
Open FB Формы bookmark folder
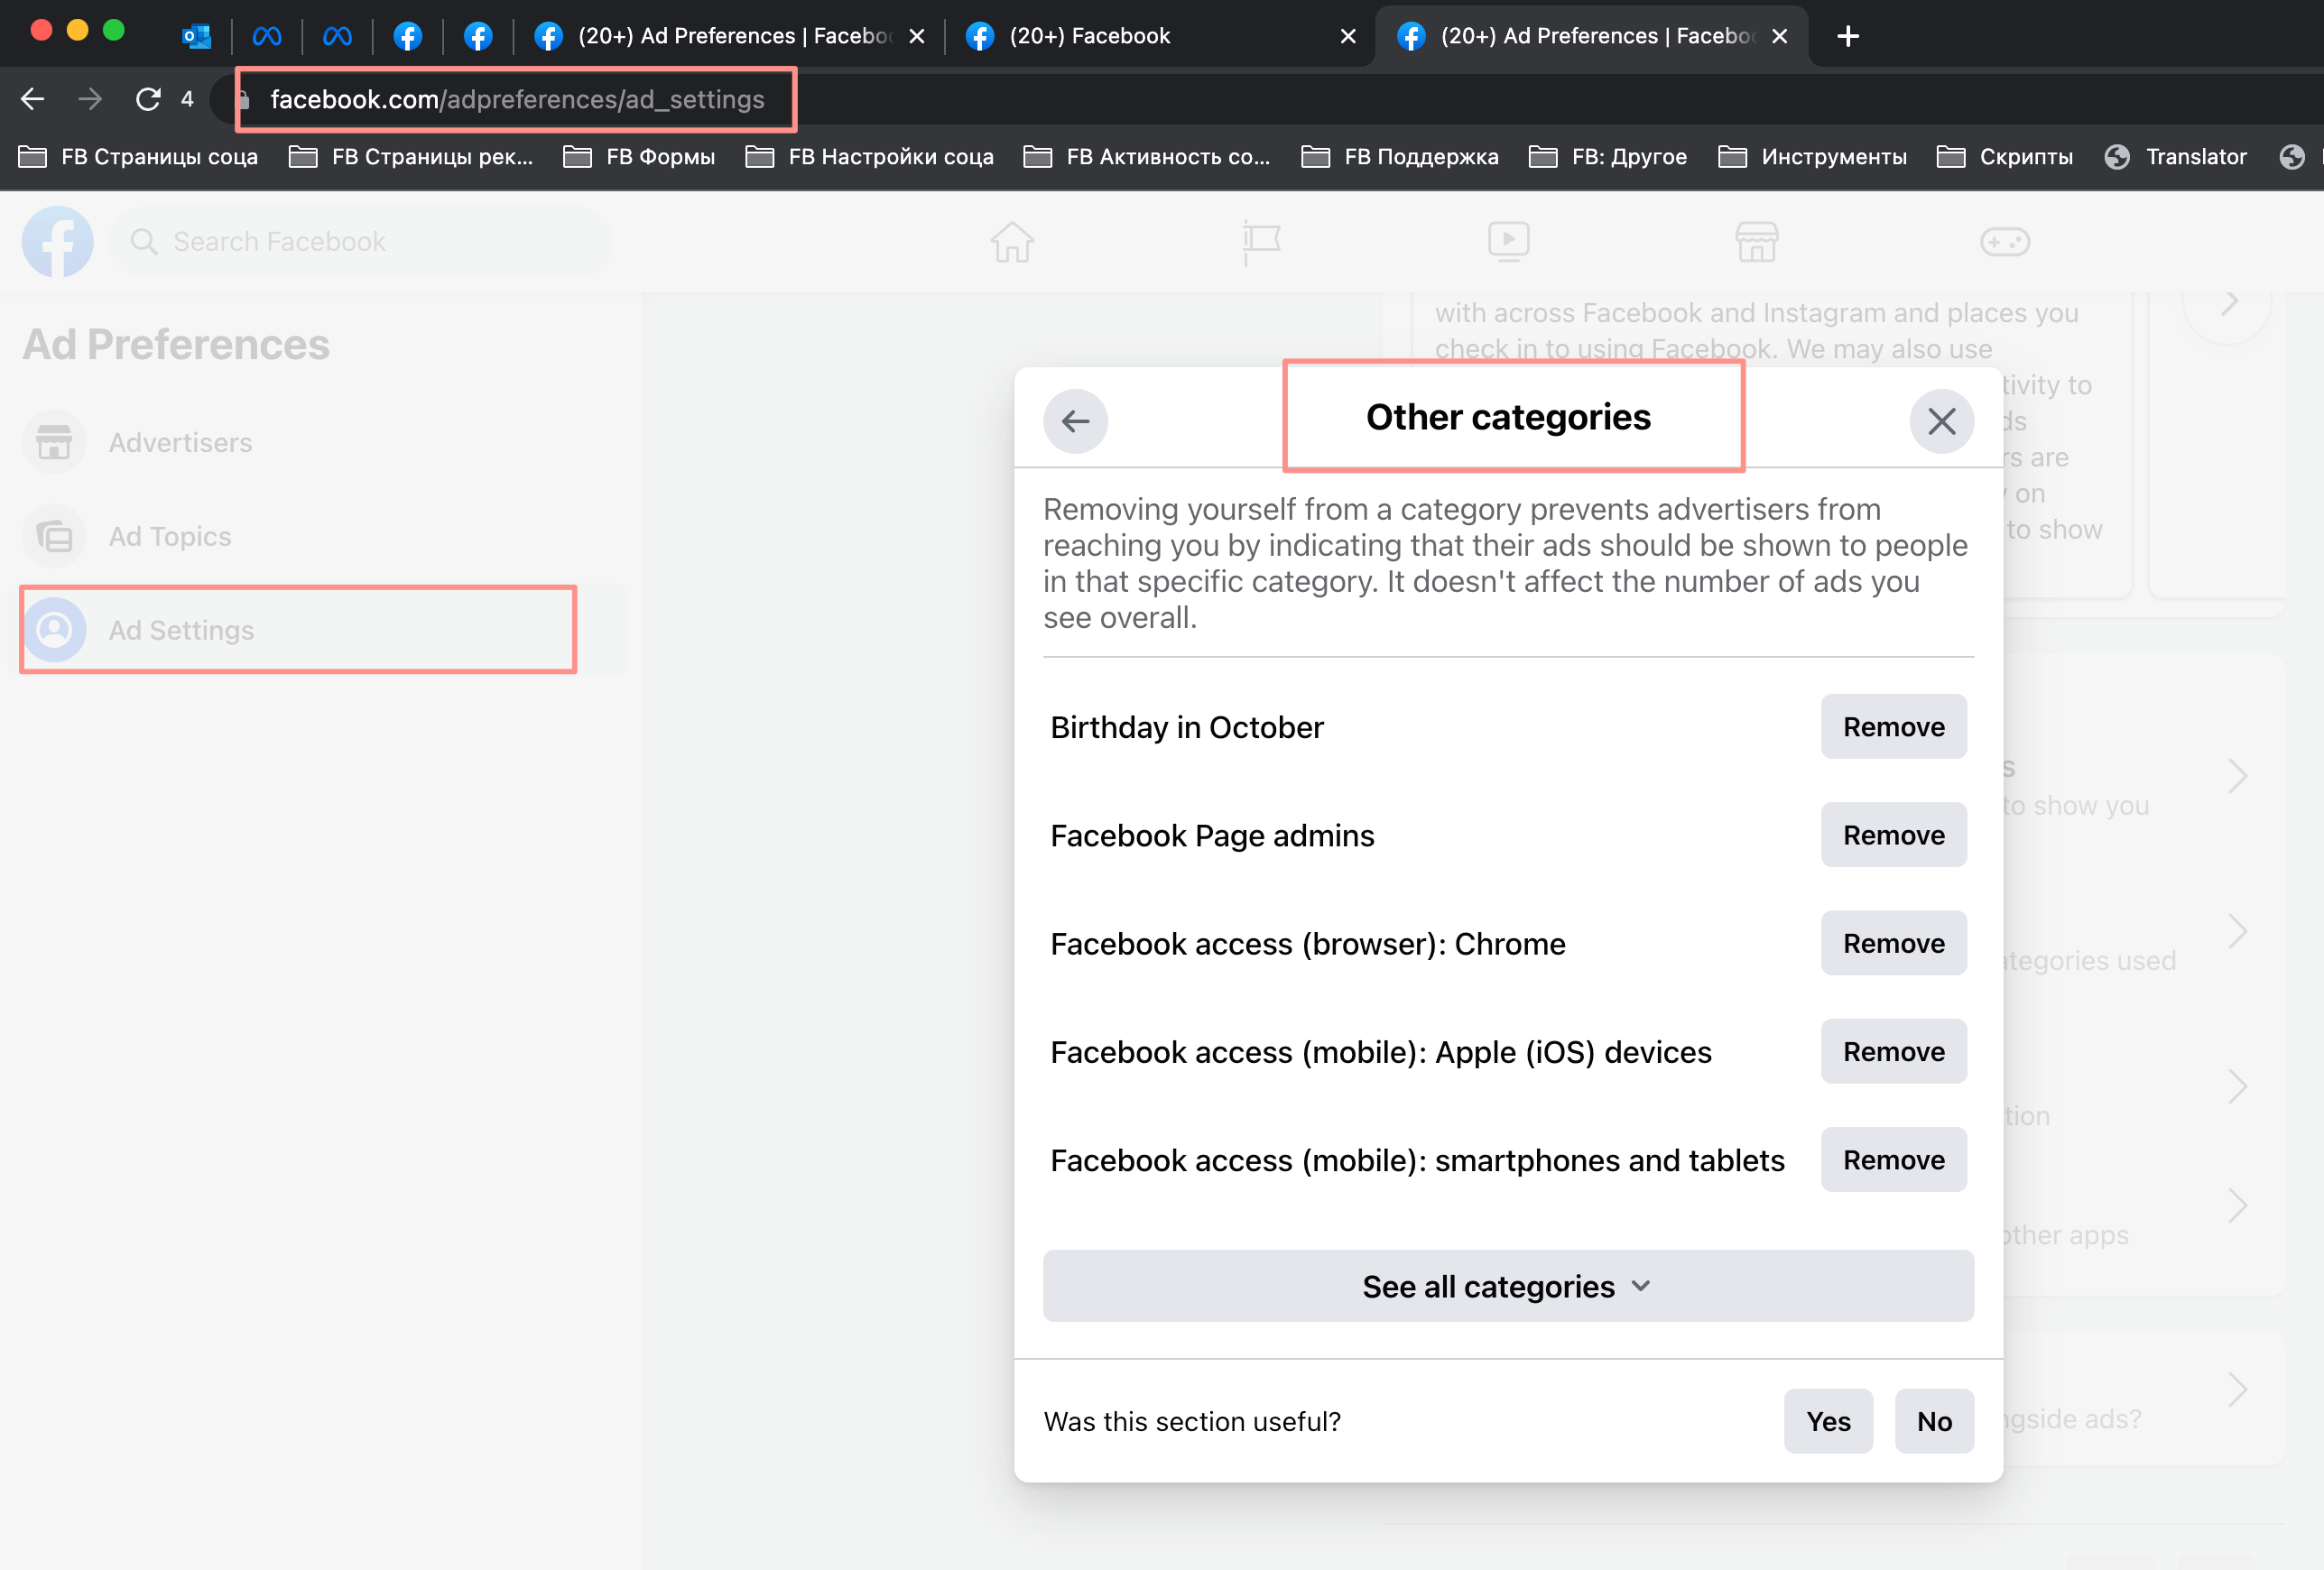(x=639, y=156)
